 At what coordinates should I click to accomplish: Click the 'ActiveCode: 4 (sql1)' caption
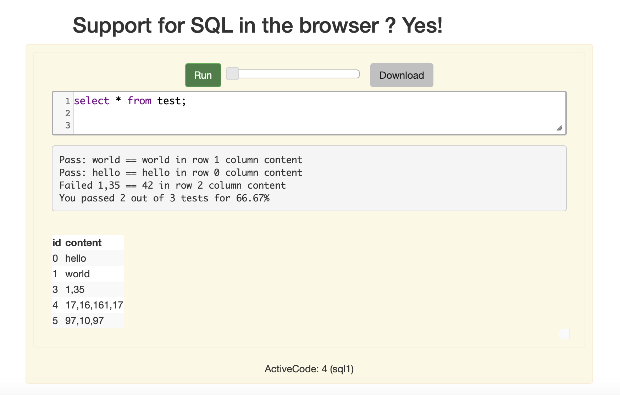pos(309,369)
